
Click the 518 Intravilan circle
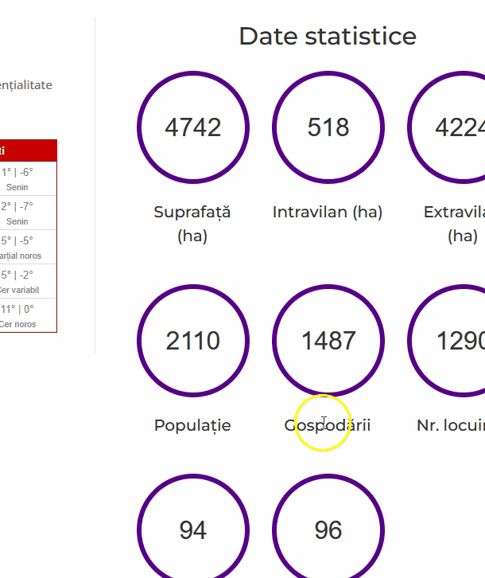328,127
